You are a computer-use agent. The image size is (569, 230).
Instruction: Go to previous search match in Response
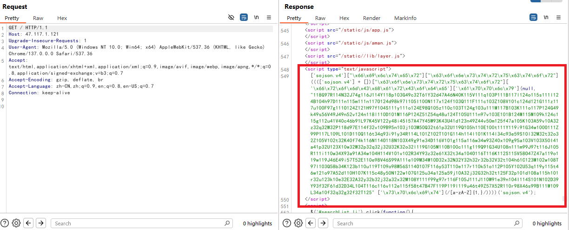click(311, 223)
